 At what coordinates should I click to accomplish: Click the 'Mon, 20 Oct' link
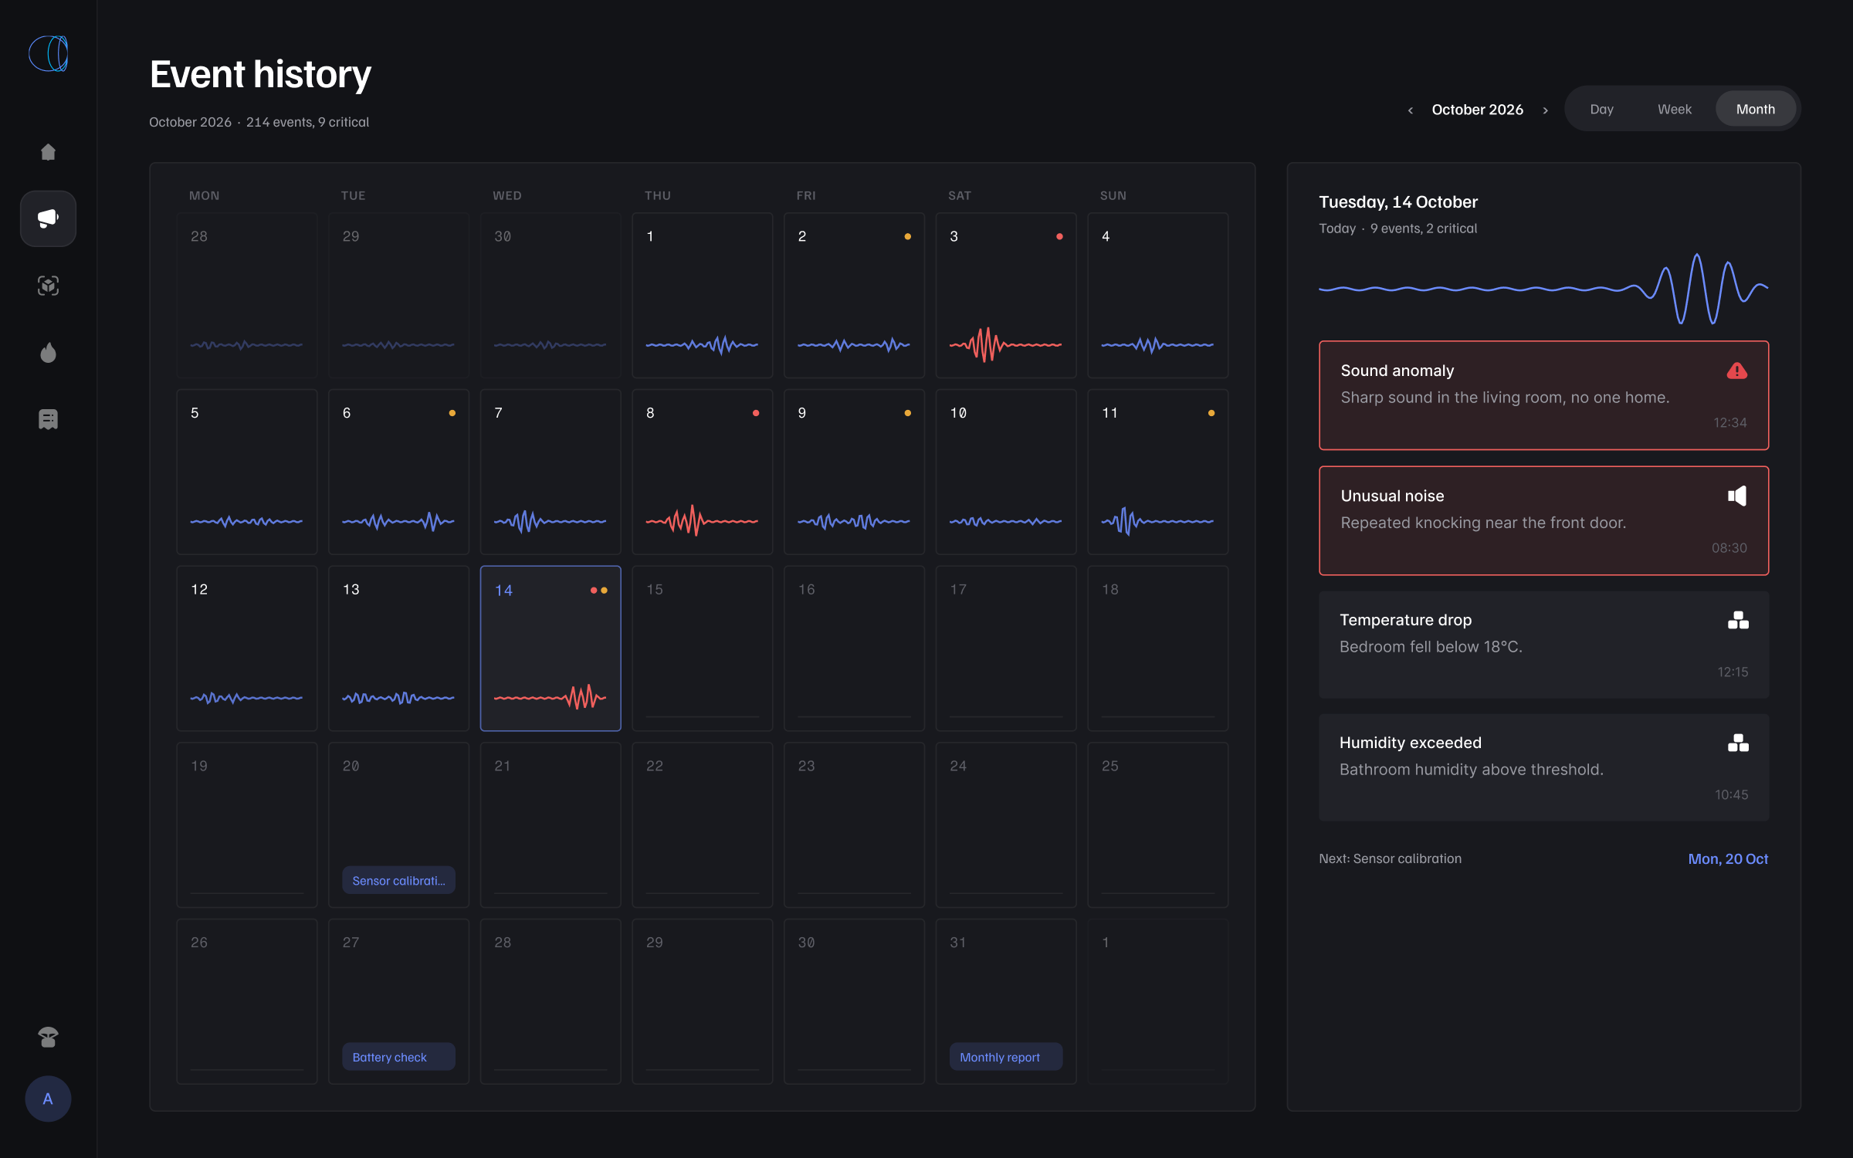tap(1728, 859)
